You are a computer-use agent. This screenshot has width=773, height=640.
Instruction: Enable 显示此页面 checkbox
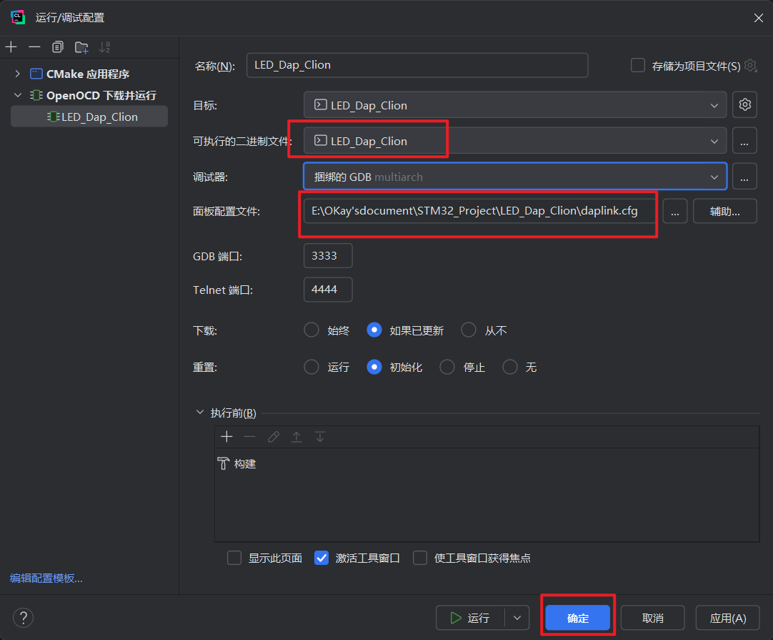click(x=234, y=558)
